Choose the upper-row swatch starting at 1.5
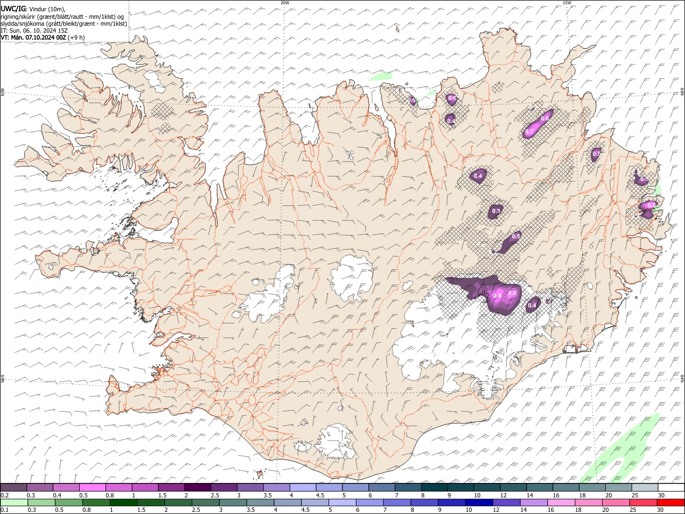Screen dimensions: 685x514 pyautogui.click(x=171, y=488)
